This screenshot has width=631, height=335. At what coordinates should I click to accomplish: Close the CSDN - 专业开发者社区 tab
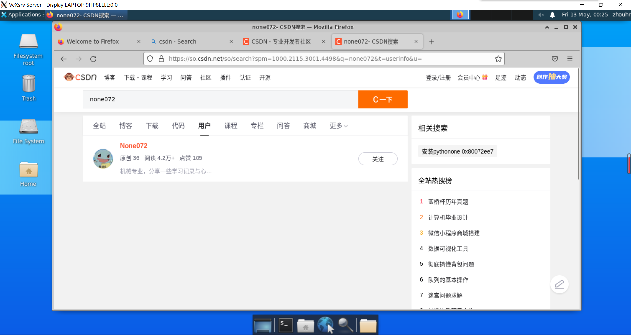[x=324, y=42]
